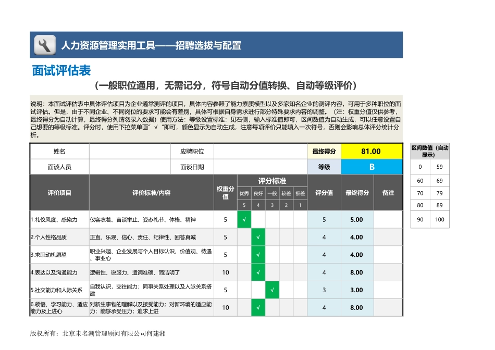The width and height of the screenshot is (495, 350).
Task: Select 优秀 checkmark for 礼仪风度、感染力 row
Action: coord(244,219)
